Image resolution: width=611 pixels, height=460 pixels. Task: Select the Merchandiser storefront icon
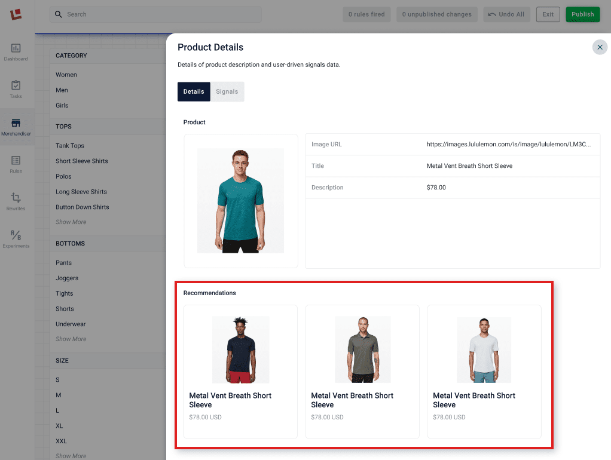(16, 122)
